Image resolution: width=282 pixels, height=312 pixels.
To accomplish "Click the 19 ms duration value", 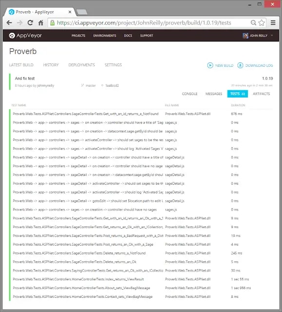I will pyautogui.click(x=236, y=235).
